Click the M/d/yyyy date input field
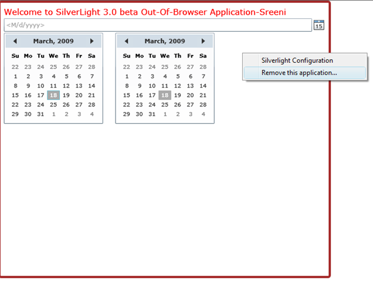This screenshot has width=373, height=282. (158, 25)
